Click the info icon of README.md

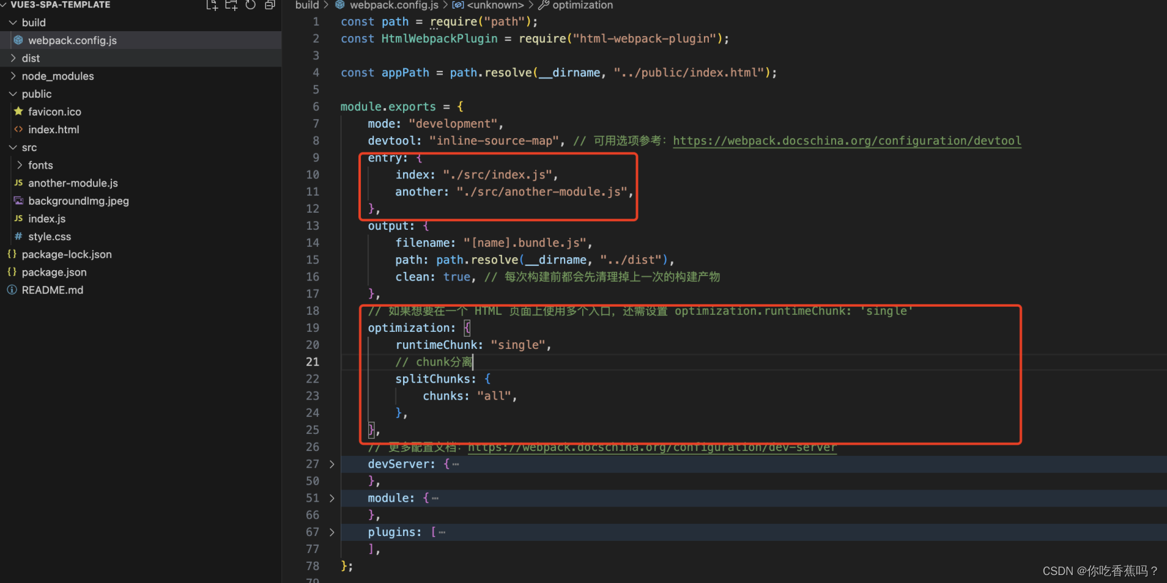pyautogui.click(x=12, y=290)
